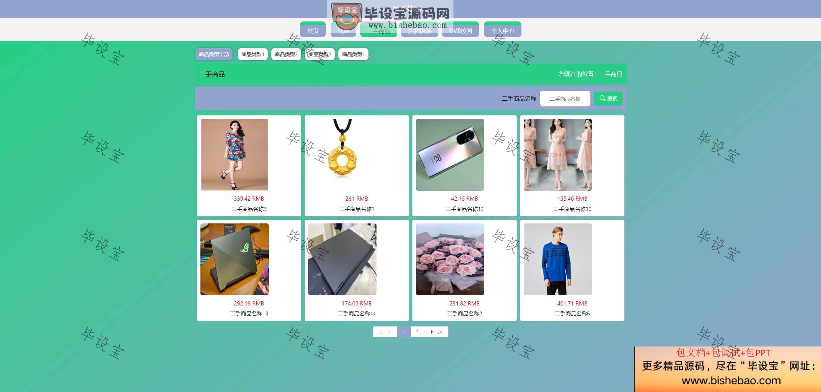821x392 pixels.
Task: Open the floral dress product image 二手商品名称3
Action: [234, 155]
